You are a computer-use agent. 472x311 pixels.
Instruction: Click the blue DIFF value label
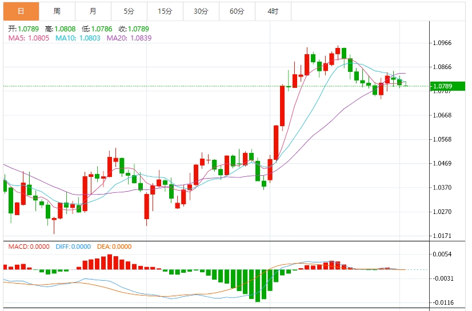tap(73, 247)
